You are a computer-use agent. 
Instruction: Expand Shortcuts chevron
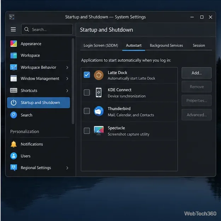(67, 91)
